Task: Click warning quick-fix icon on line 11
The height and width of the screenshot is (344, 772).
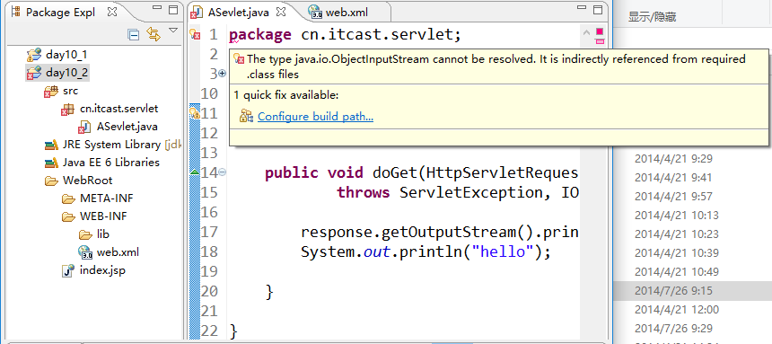Action: [x=195, y=113]
